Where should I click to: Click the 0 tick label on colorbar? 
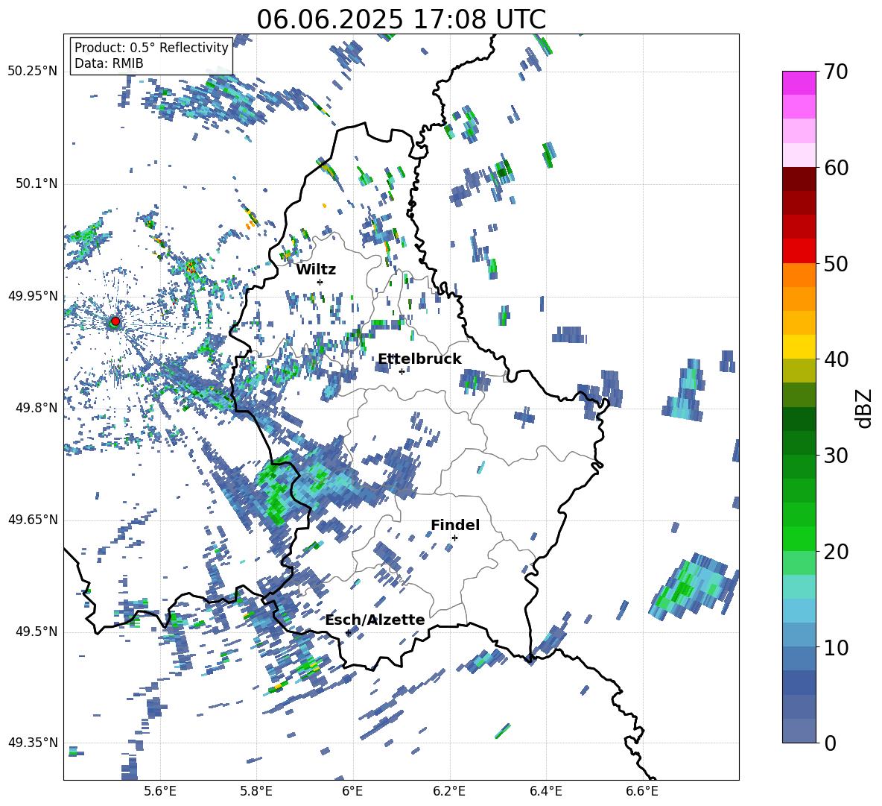[x=830, y=743]
